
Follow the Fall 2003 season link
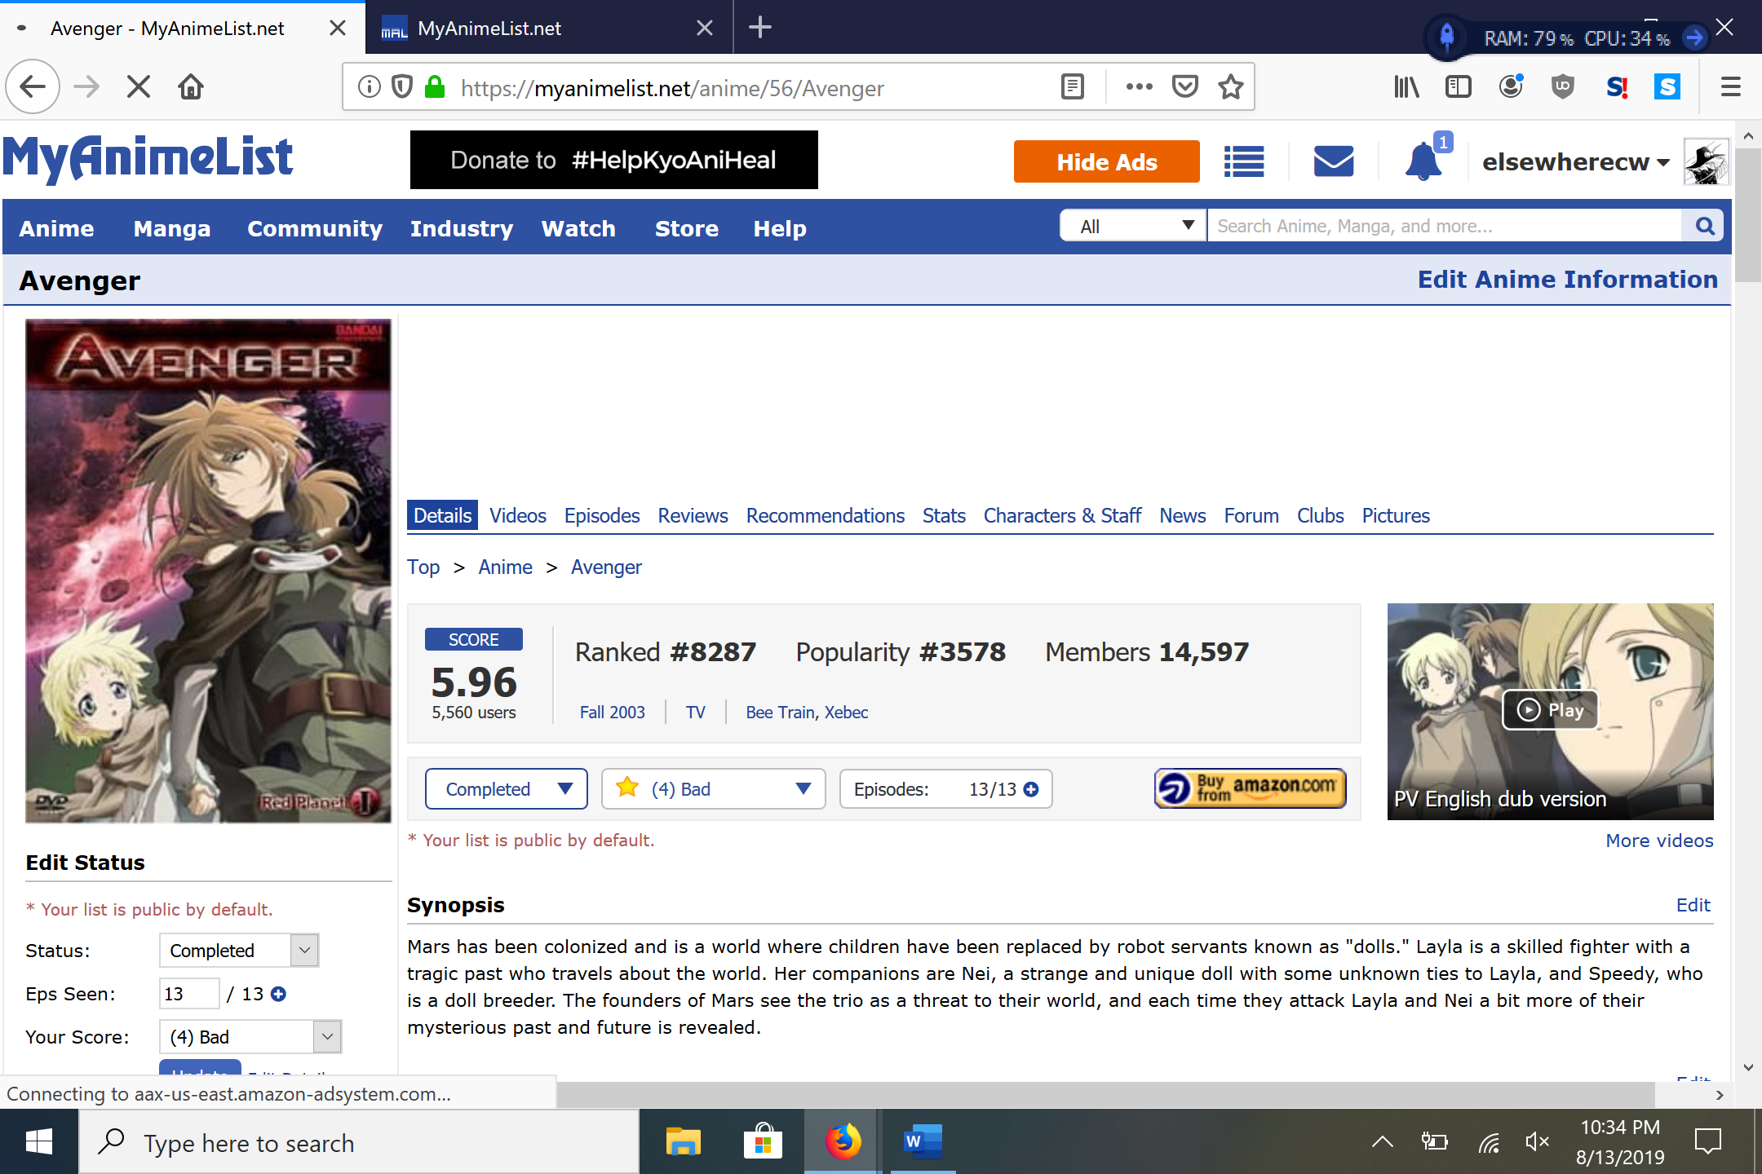point(612,712)
